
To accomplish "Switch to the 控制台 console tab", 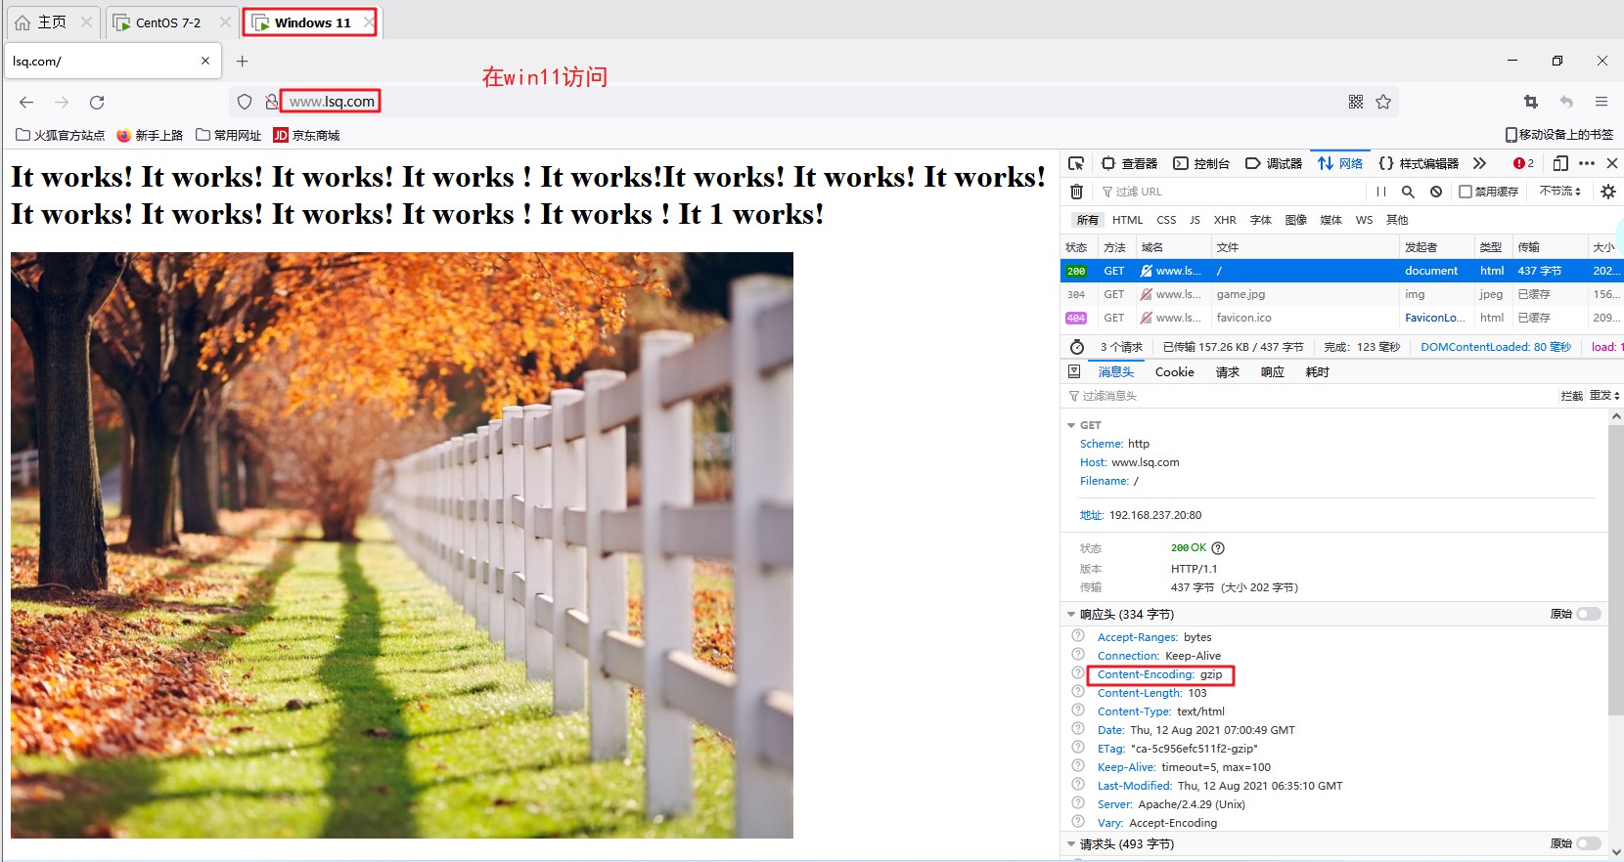I will coord(1201,163).
